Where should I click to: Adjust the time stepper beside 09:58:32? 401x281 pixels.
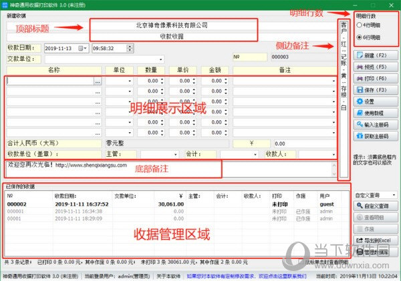[x=130, y=48]
